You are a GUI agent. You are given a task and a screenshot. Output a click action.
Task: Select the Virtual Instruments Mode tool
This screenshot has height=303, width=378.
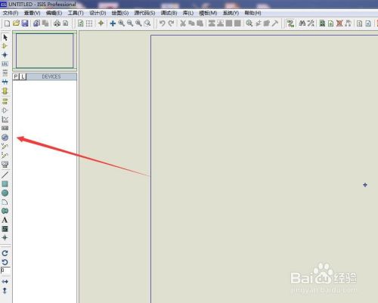coord(5,165)
